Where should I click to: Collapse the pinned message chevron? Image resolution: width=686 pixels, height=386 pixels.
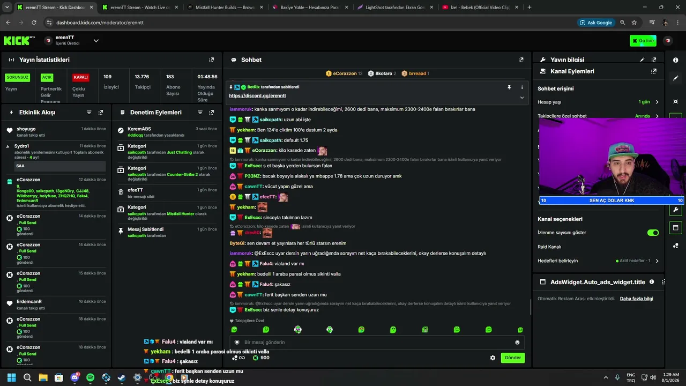tap(522, 98)
